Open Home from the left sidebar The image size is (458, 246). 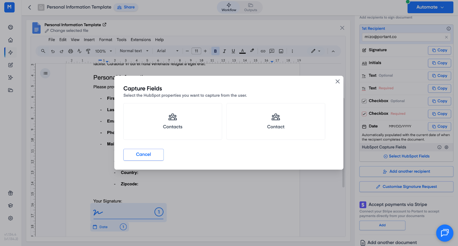tap(11, 40)
